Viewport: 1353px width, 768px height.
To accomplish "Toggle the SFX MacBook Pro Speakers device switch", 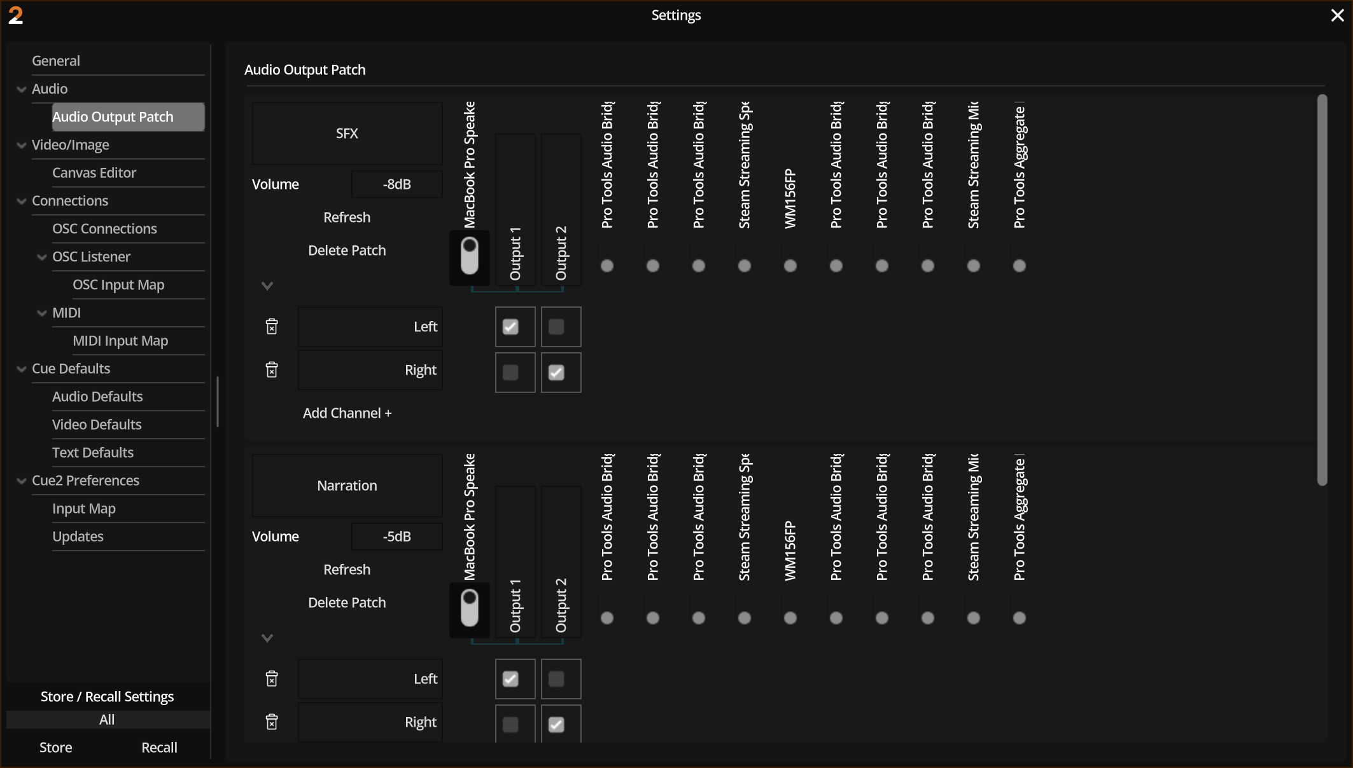I will click(x=470, y=256).
